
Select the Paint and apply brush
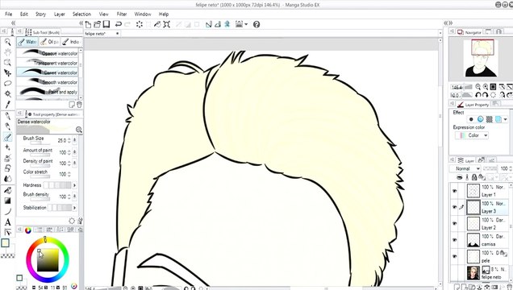(48, 92)
